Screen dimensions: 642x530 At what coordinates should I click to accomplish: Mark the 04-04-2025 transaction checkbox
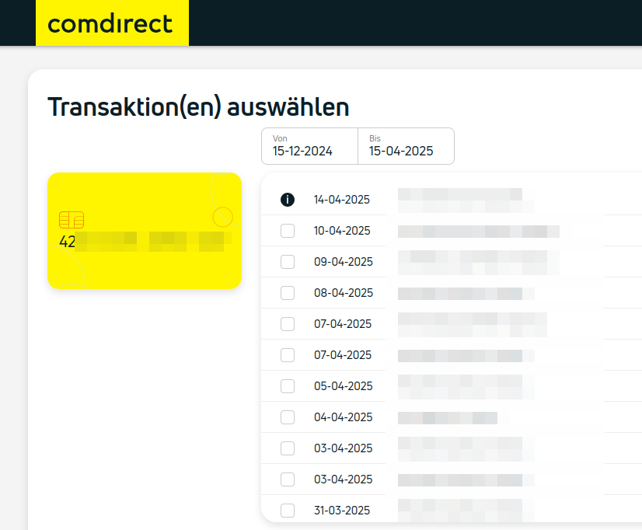[x=288, y=417]
